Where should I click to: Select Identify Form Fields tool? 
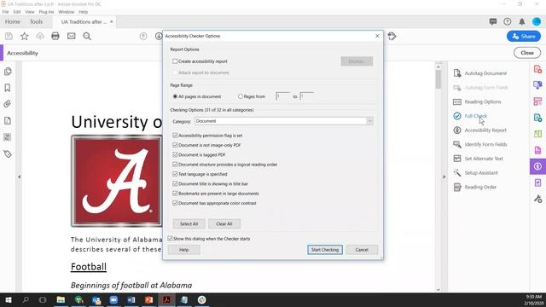click(480, 144)
